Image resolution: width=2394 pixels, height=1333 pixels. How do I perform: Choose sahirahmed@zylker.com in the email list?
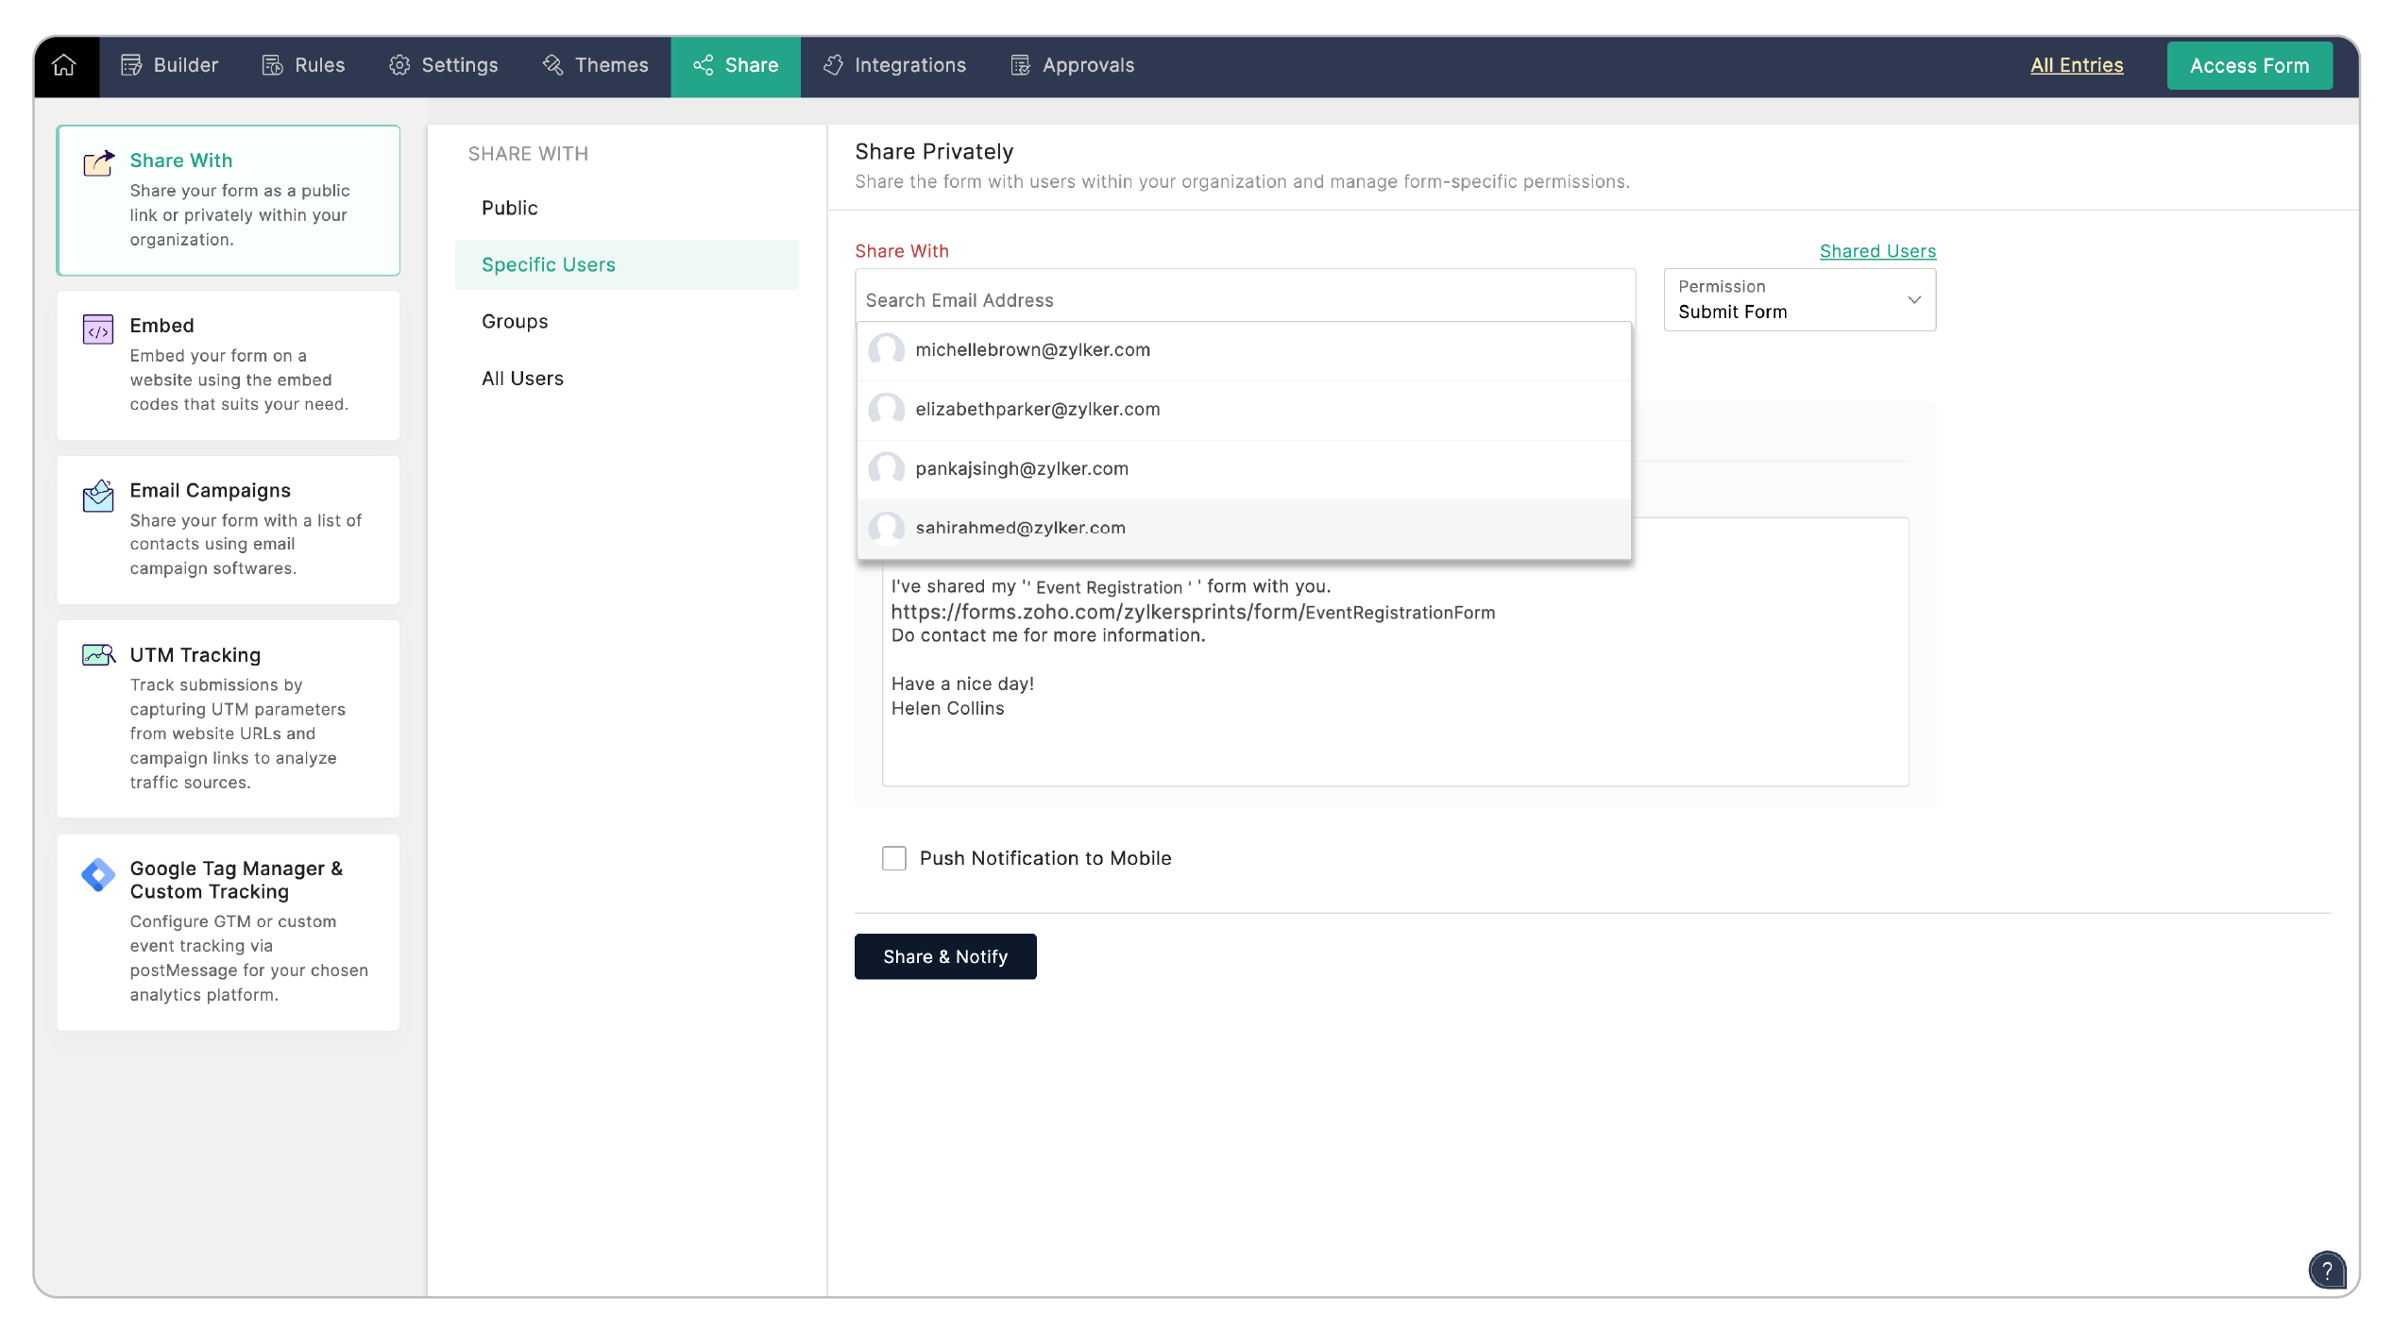[x=1020, y=529]
